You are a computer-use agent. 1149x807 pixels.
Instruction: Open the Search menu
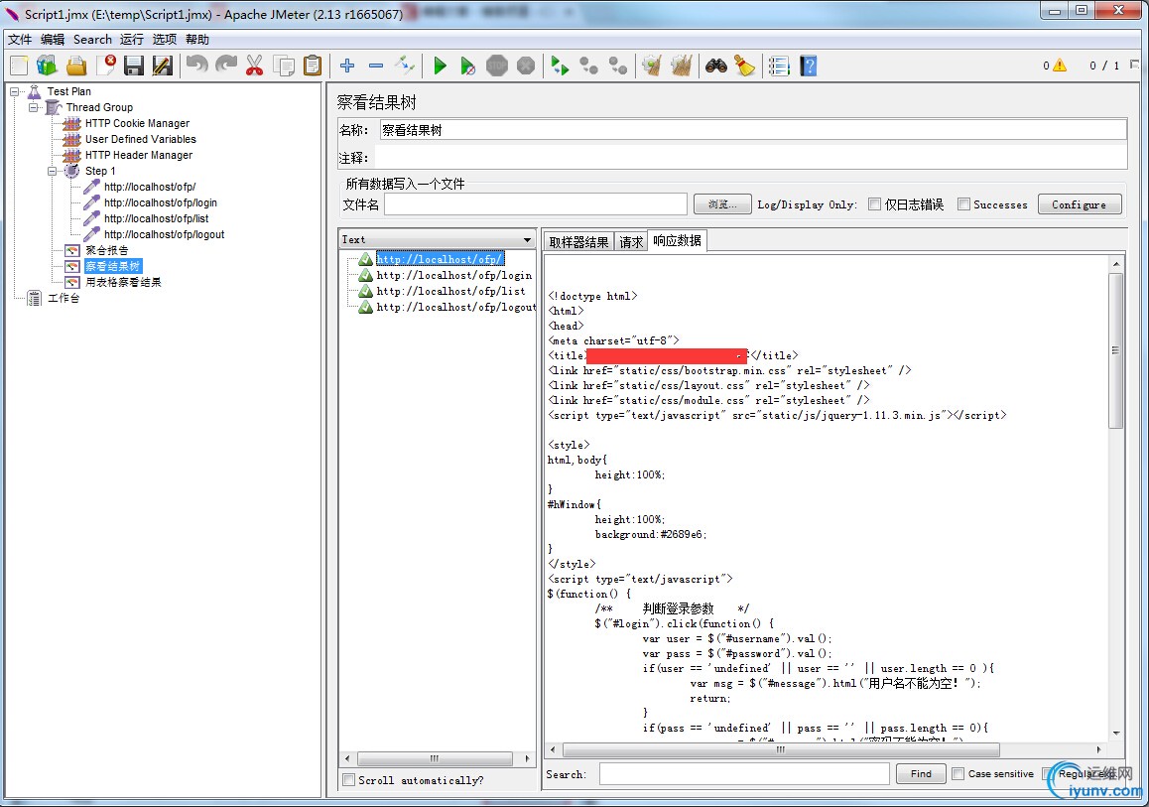pyautogui.click(x=92, y=39)
